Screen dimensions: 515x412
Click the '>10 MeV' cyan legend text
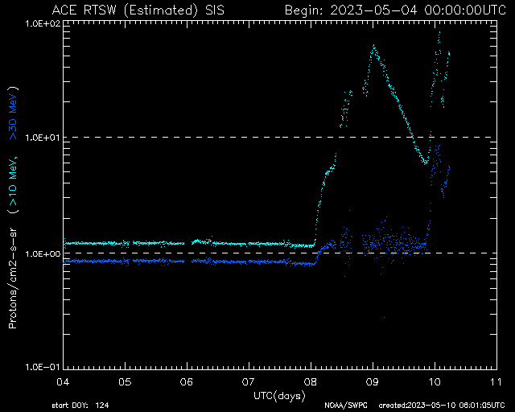coord(13,181)
